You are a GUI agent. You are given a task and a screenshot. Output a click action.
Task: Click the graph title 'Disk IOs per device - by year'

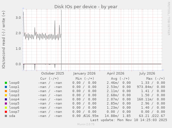pos(86,7)
